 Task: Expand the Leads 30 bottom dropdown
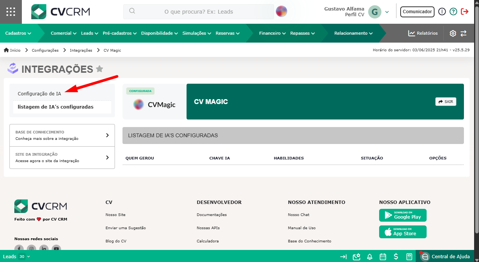tap(16, 256)
